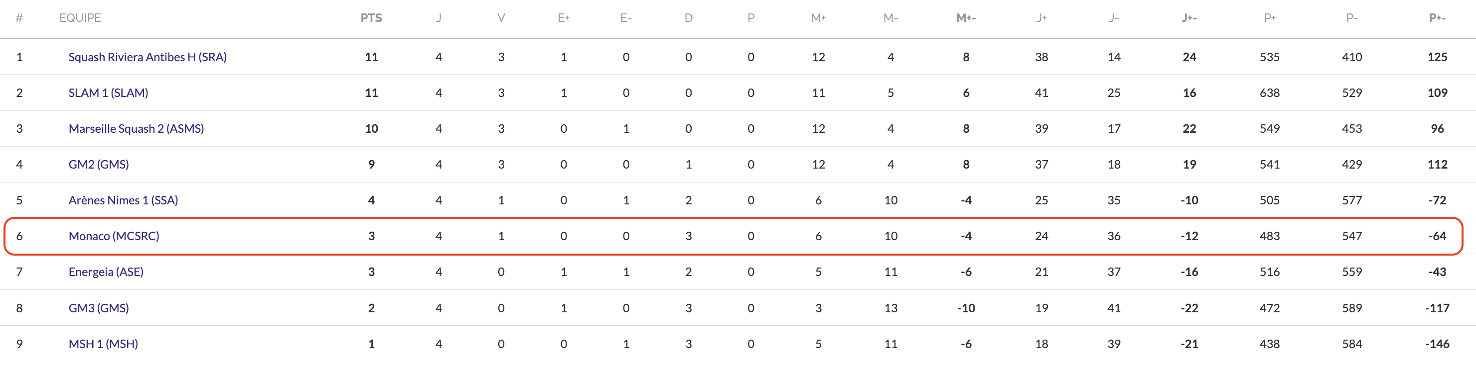
Task: Open GM2 (GMS) team link
Action: click(x=99, y=165)
